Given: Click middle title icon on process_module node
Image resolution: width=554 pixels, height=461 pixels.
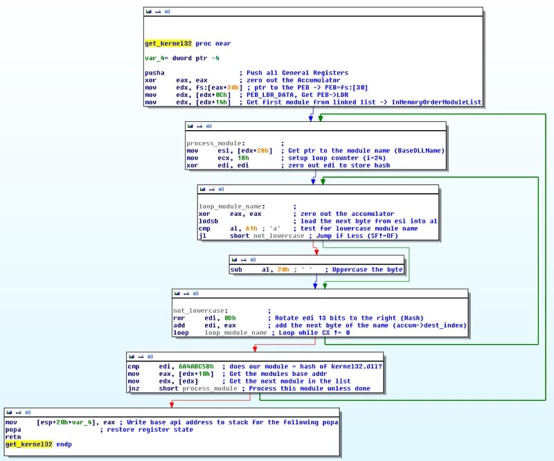Looking at the screenshot, I should click(x=200, y=126).
